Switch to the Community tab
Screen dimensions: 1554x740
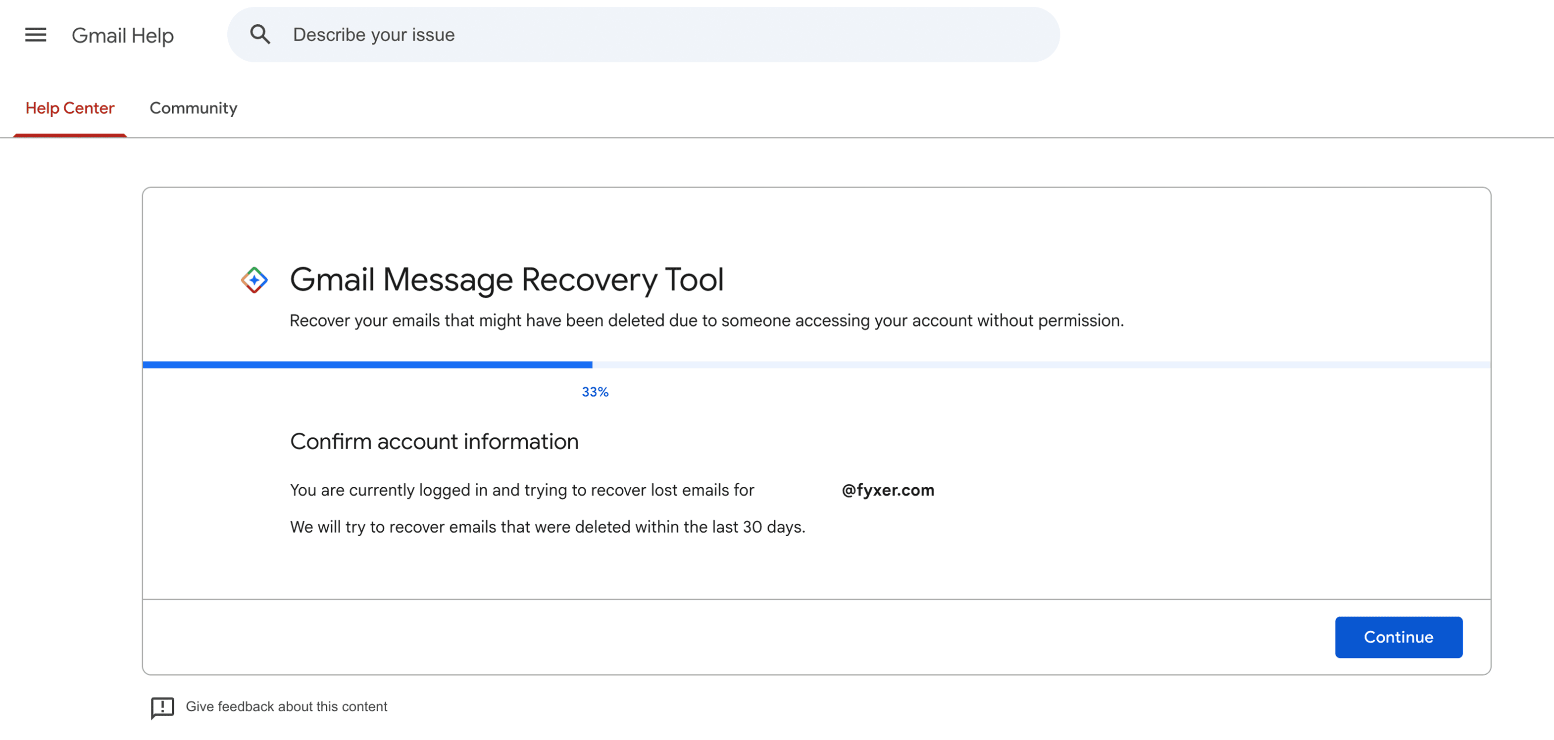pyautogui.click(x=194, y=108)
